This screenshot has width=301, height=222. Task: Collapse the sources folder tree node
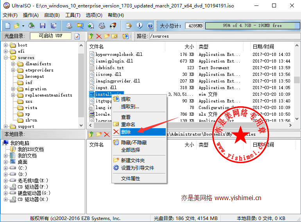(5, 57)
